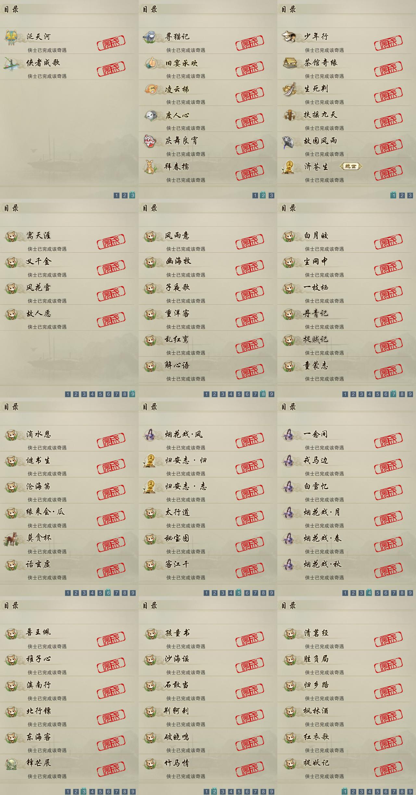The height and width of the screenshot is (795, 416).
Task: Open the 缘来会·瓜 entry title
Action: point(45,512)
